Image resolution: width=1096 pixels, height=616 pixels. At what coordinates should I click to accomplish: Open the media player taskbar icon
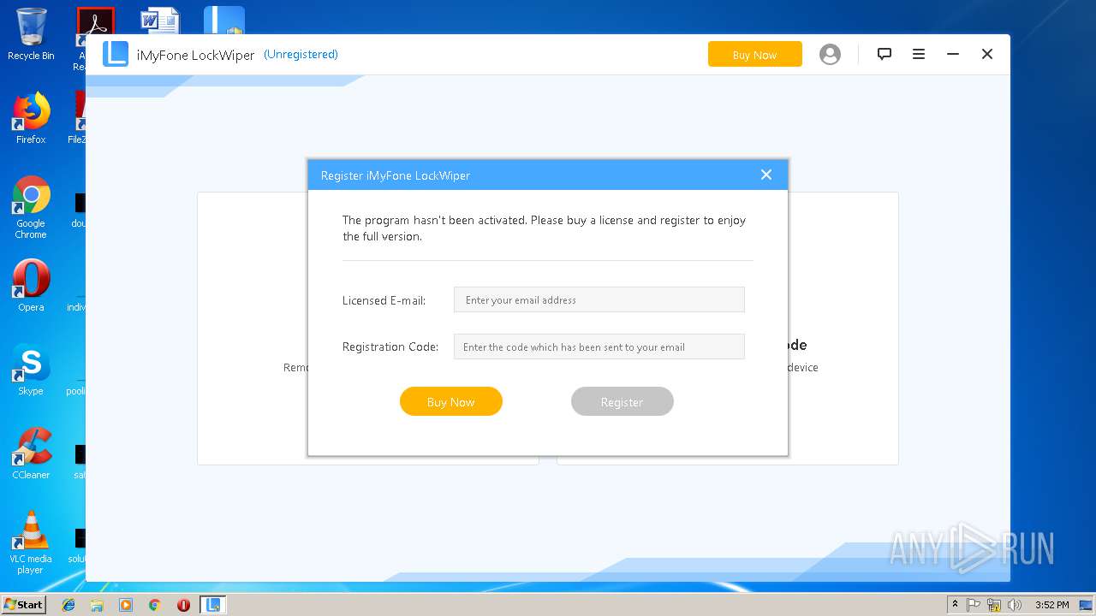pyautogui.click(x=126, y=605)
